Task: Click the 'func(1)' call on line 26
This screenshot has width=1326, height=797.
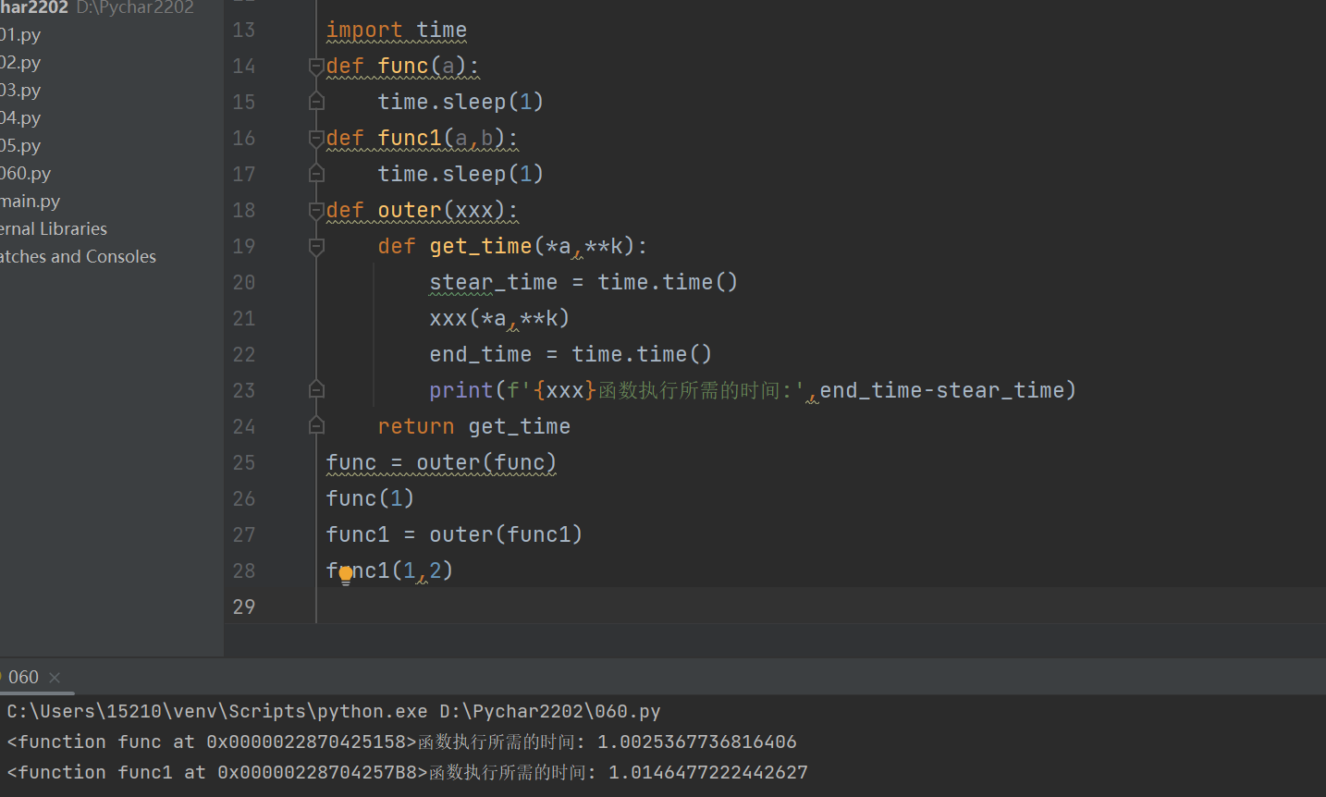Action: (370, 499)
